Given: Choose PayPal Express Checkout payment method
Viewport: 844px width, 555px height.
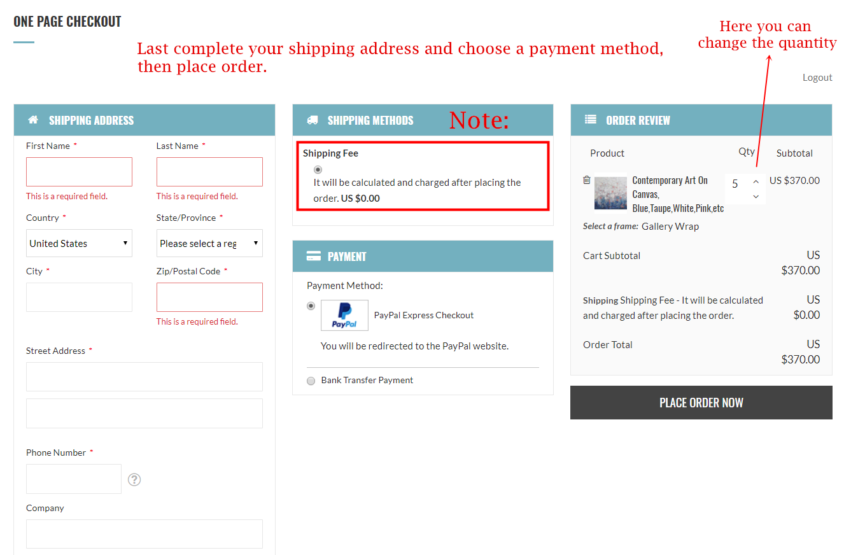Looking at the screenshot, I should point(311,306).
